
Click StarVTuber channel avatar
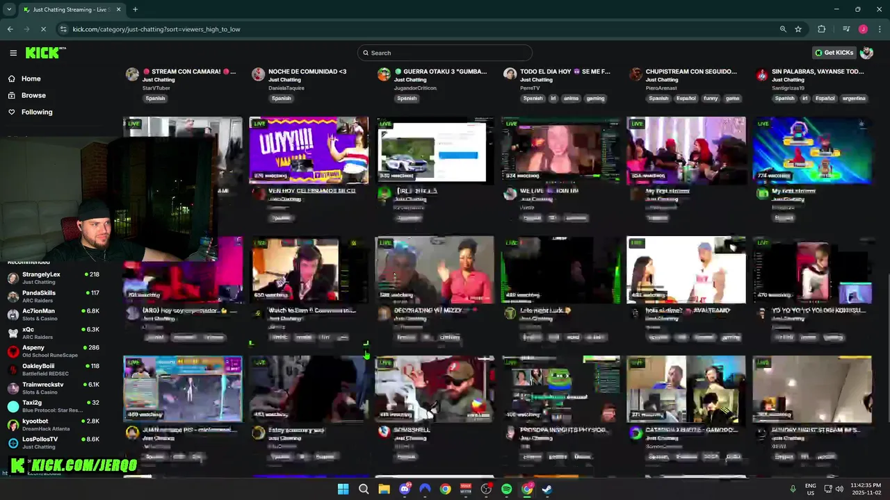click(x=132, y=74)
